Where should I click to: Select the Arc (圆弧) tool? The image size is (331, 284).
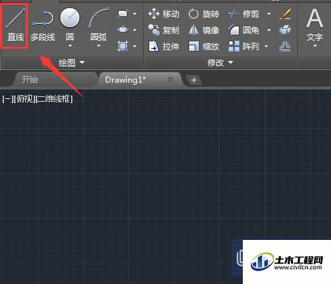[x=98, y=24]
